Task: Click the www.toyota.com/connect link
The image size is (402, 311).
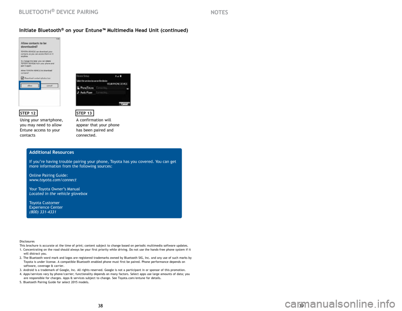Action: coord(53,180)
